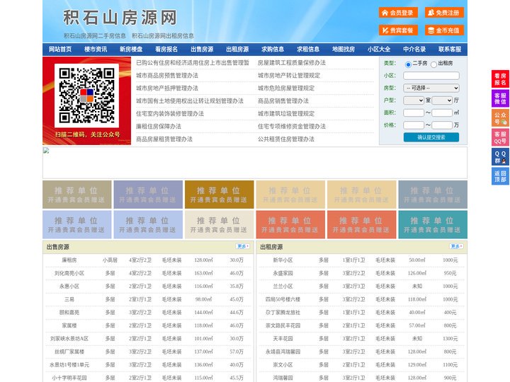This screenshot has height=382, width=510.
Task: Open 楼市资讯 in the nav bar
Action: pyautogui.click(x=96, y=50)
